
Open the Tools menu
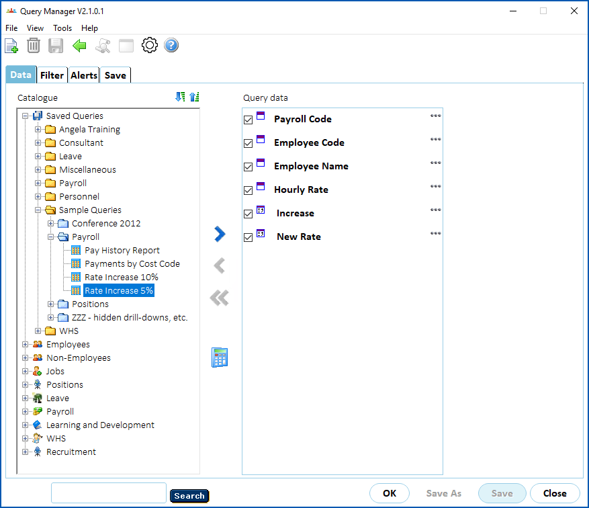tap(62, 28)
